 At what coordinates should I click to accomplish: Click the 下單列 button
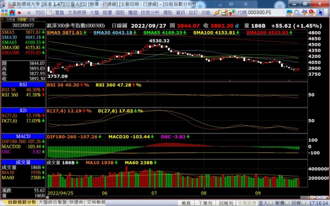click(x=205, y=203)
